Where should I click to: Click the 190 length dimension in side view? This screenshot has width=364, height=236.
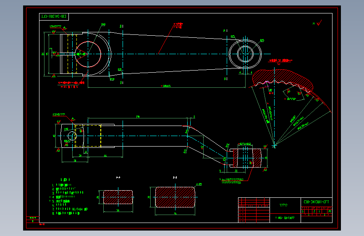tap(138, 117)
